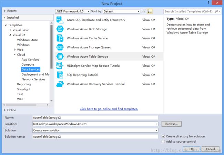Click the Cancel button
This screenshot has height=155, width=224.
(x=210, y=149)
